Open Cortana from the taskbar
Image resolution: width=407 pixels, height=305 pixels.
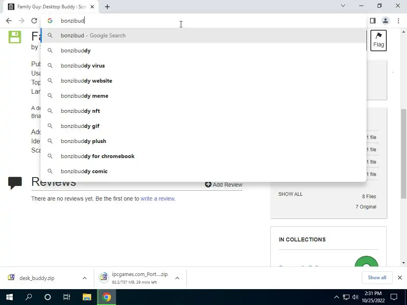pyautogui.click(x=48, y=297)
